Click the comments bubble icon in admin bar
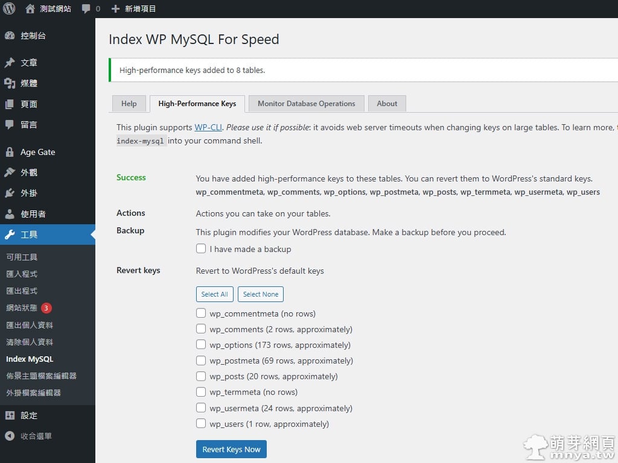This screenshot has height=463, width=618. point(86,9)
